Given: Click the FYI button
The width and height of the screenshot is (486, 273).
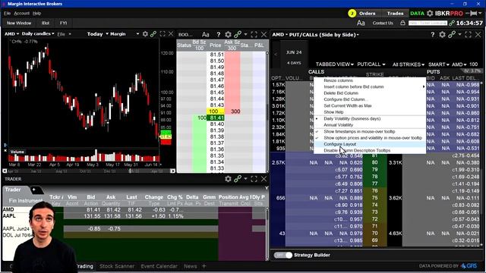Looking at the screenshot, I should coord(64,23).
